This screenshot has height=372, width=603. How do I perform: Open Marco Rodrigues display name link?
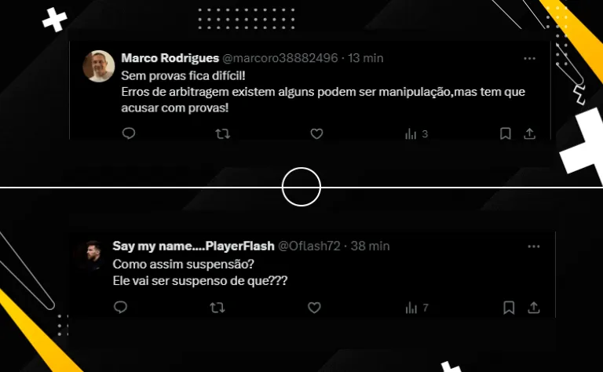[x=170, y=58]
